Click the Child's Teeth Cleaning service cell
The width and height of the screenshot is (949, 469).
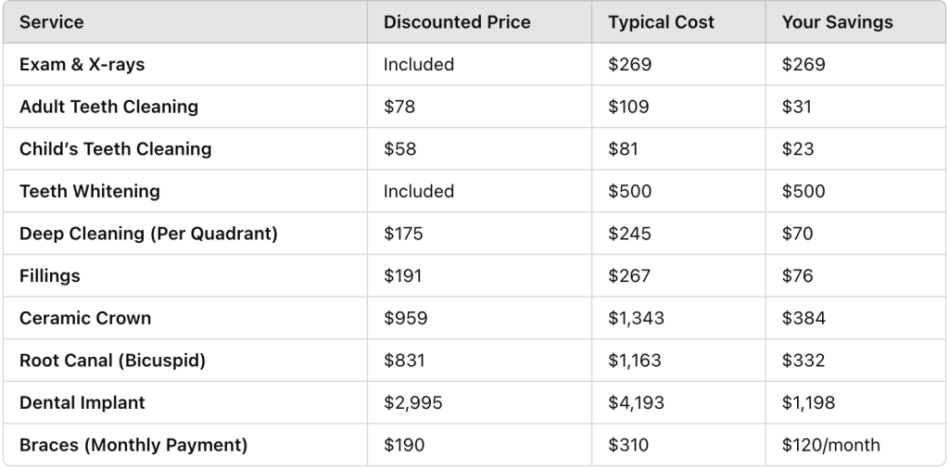116,149
